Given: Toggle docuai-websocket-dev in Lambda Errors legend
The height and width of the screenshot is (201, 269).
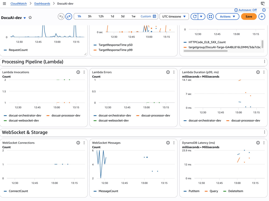Looking at the screenshot, I should (x=111, y=121).
